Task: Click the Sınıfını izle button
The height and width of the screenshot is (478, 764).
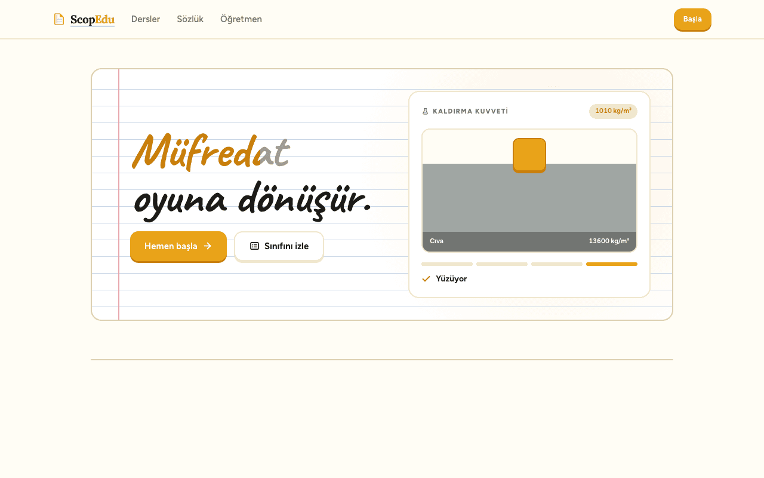Action: (279, 246)
